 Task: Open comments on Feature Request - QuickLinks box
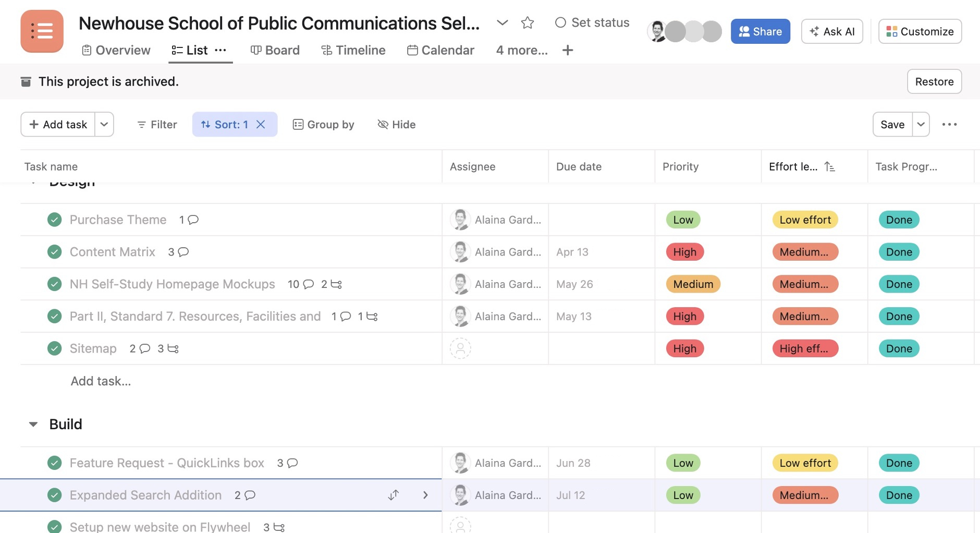click(287, 463)
